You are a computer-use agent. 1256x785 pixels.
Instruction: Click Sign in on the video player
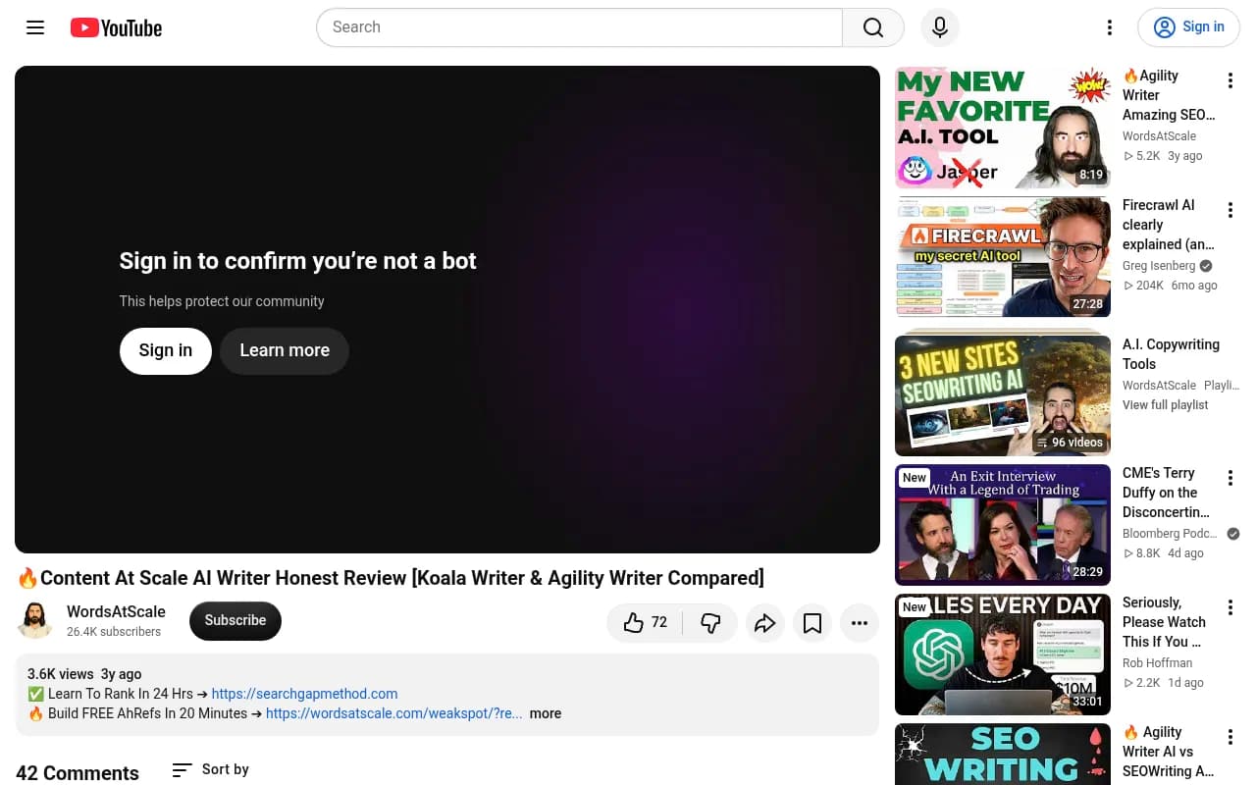pyautogui.click(x=166, y=350)
